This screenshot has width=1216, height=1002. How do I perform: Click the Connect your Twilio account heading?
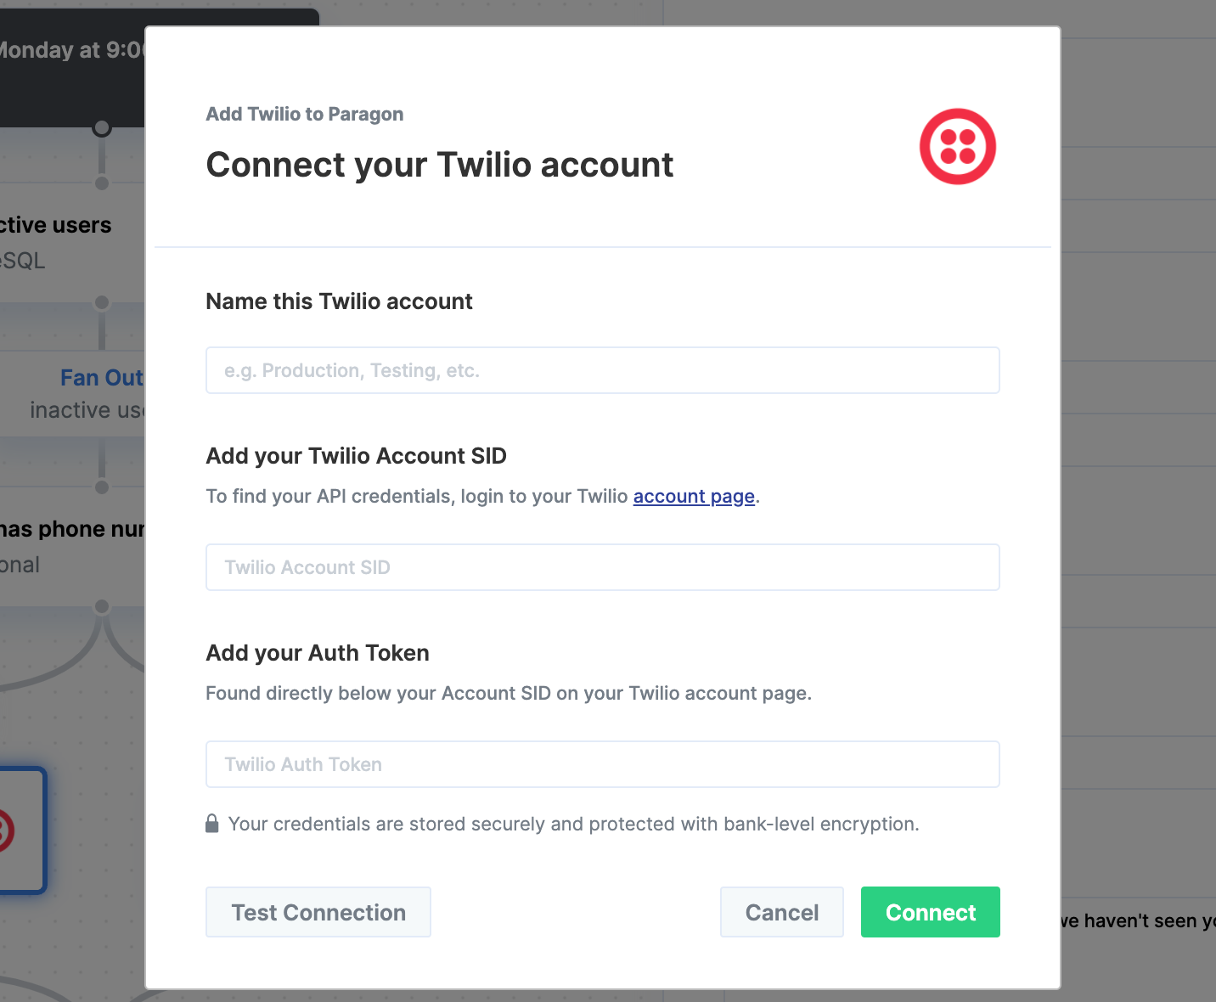pos(440,165)
